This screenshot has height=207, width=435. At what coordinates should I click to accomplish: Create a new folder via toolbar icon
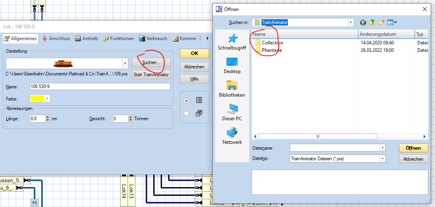pyautogui.click(x=381, y=23)
